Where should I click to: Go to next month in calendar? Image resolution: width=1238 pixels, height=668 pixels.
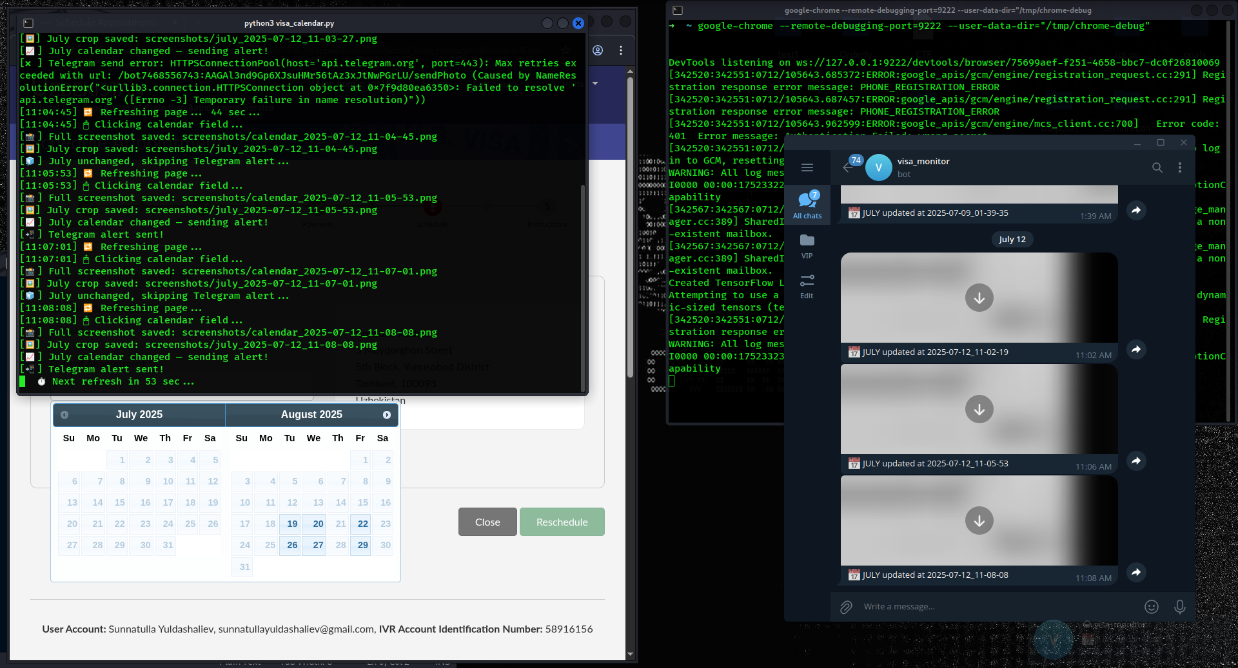click(386, 415)
